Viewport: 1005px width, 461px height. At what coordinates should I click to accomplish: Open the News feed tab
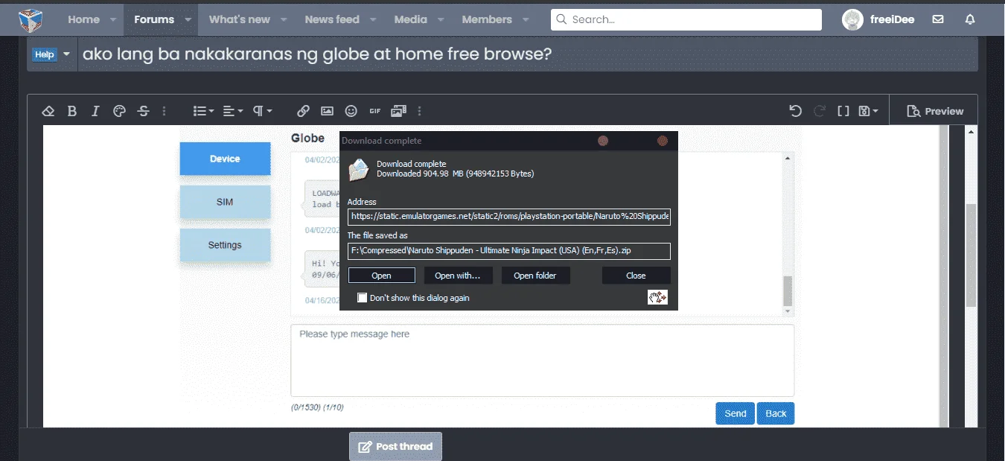pyautogui.click(x=332, y=19)
